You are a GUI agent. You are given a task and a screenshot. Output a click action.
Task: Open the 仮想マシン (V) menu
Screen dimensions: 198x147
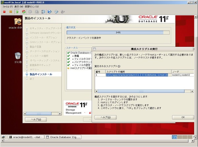(x=32, y=7)
